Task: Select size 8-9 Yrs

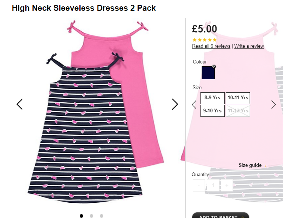Action: 212,98
